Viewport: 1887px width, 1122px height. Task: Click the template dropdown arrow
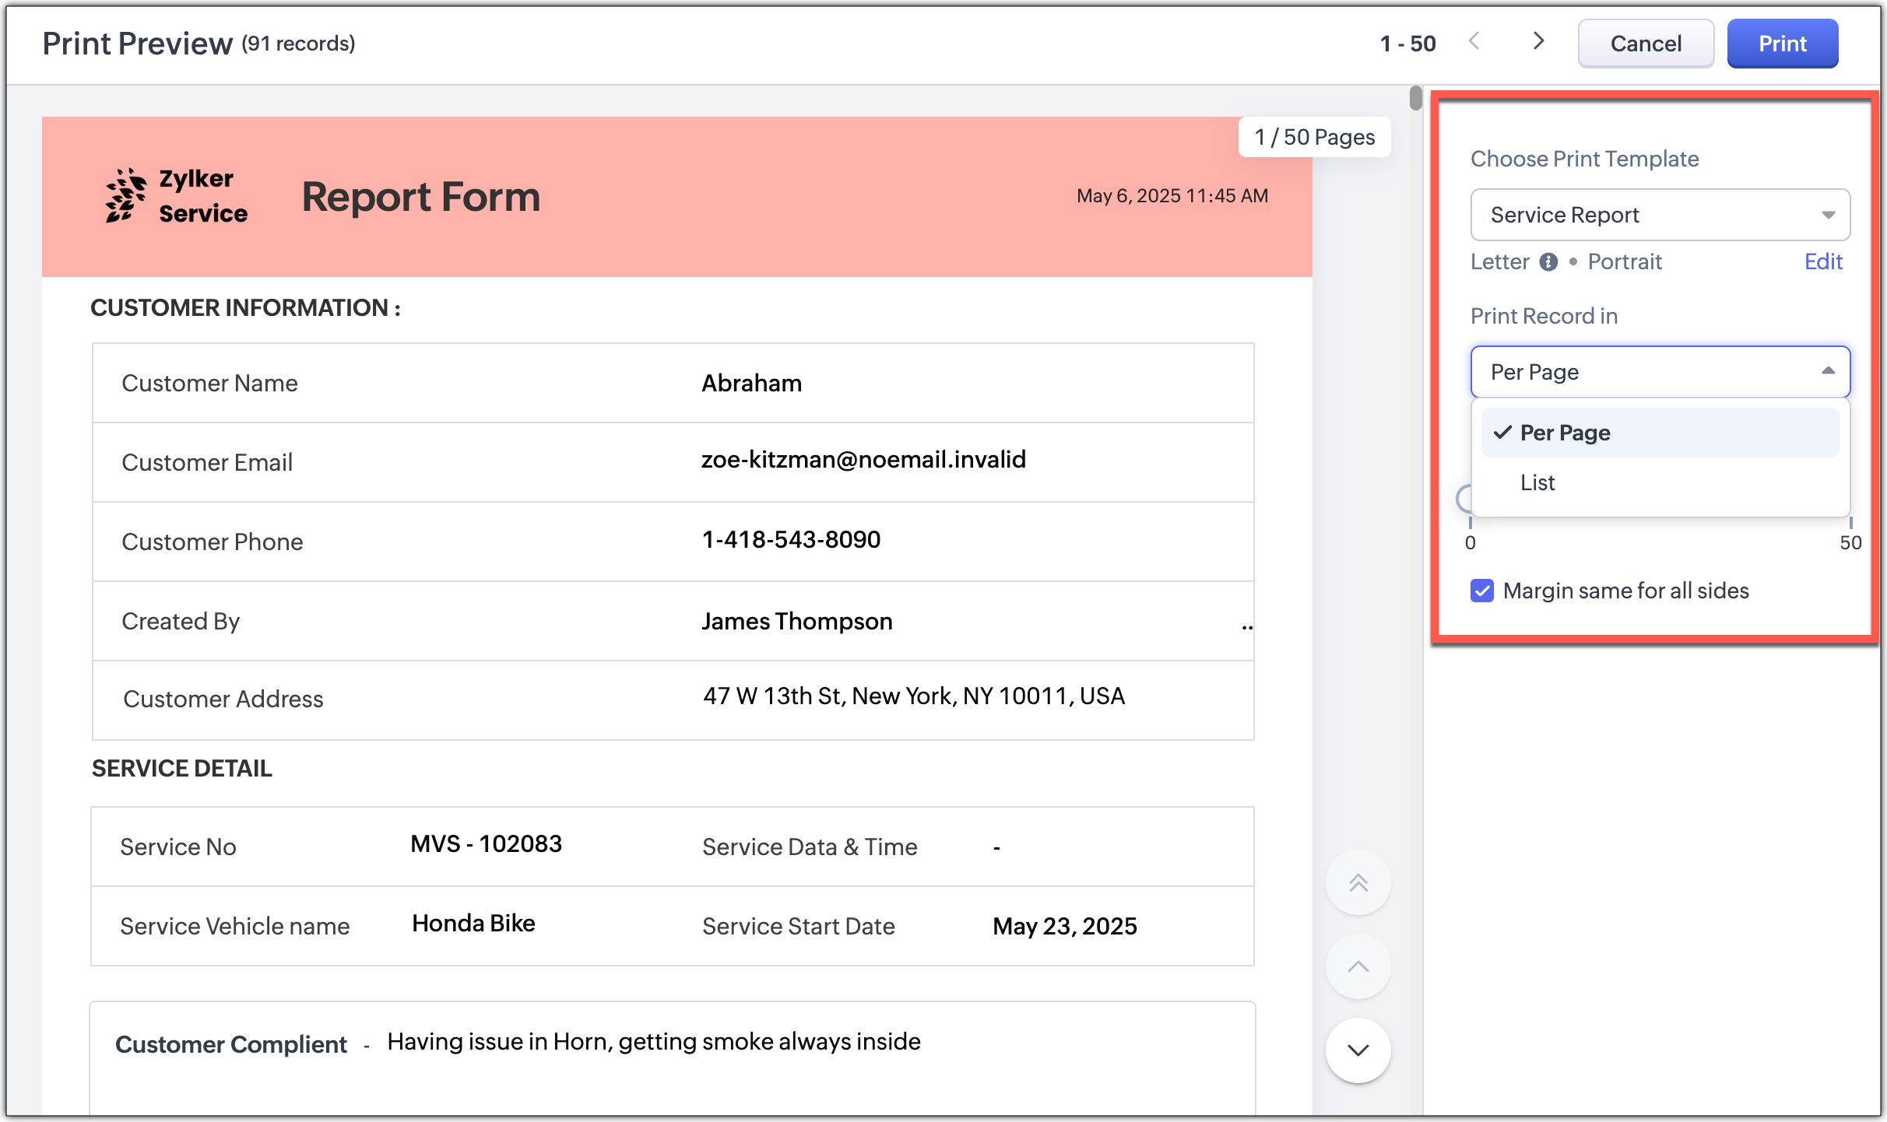point(1828,215)
